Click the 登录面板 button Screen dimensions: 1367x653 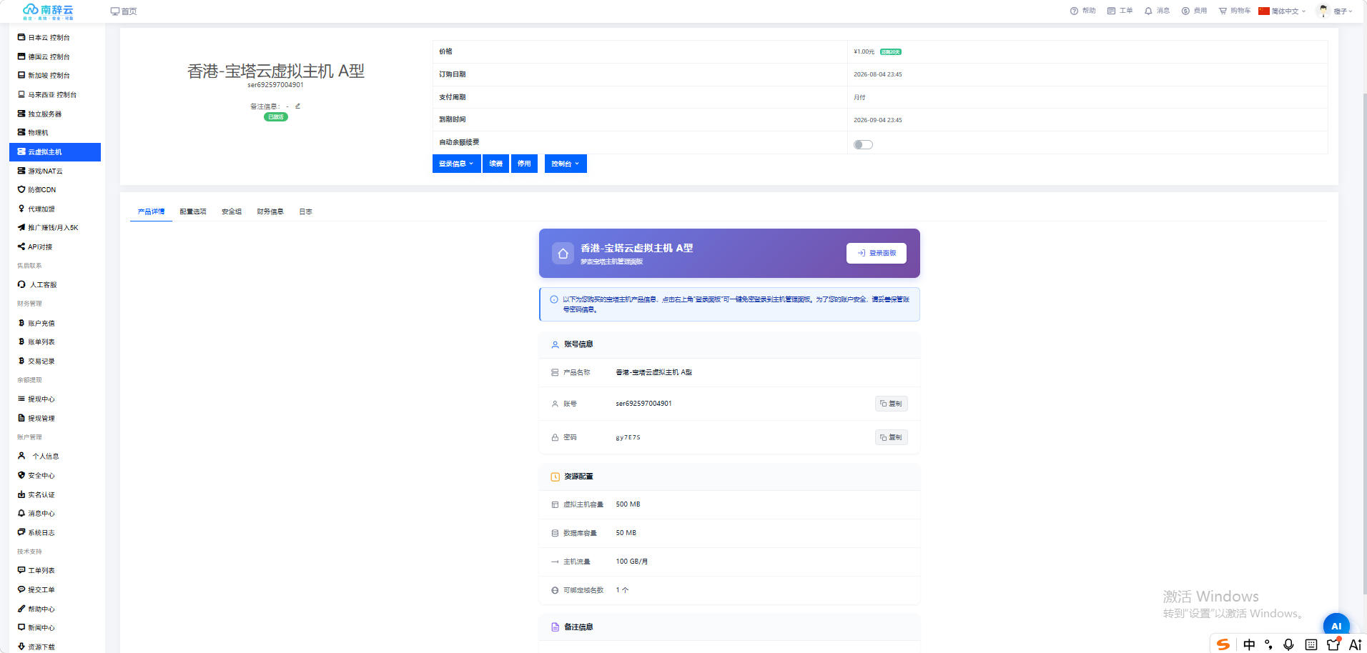tap(877, 253)
